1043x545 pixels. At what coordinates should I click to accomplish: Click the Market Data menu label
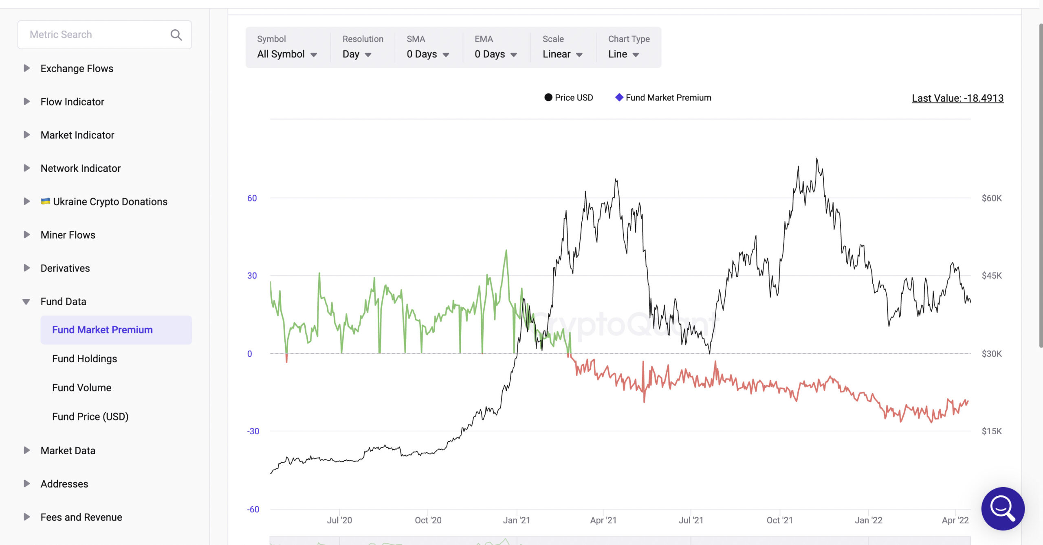tap(68, 451)
